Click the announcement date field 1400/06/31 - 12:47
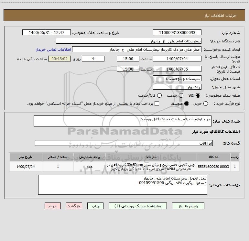Screen dimensions: 249x241 click(x=47, y=32)
